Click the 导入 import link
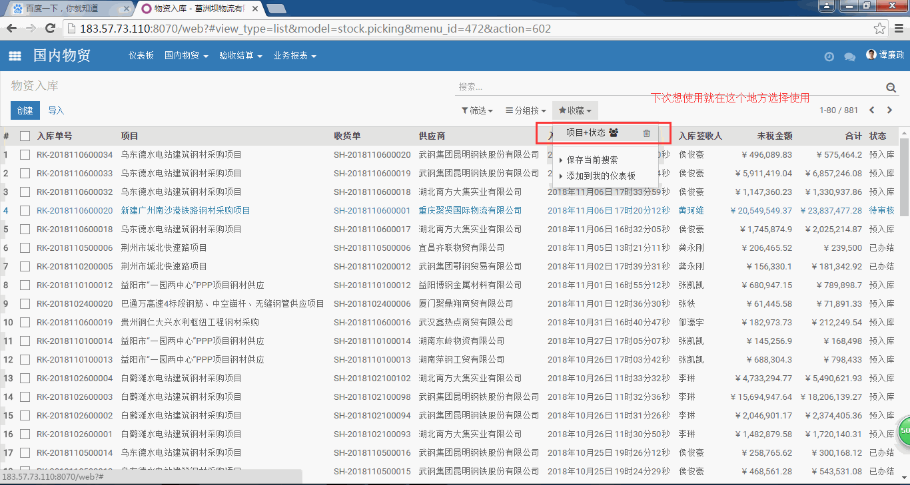The height and width of the screenshot is (485, 910). 56,110
